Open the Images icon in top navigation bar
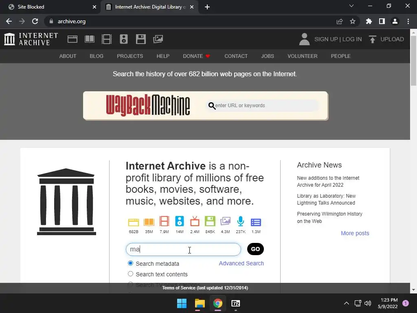 (x=158, y=39)
